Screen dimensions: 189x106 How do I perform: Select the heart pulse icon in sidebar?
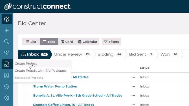coord(7,53)
